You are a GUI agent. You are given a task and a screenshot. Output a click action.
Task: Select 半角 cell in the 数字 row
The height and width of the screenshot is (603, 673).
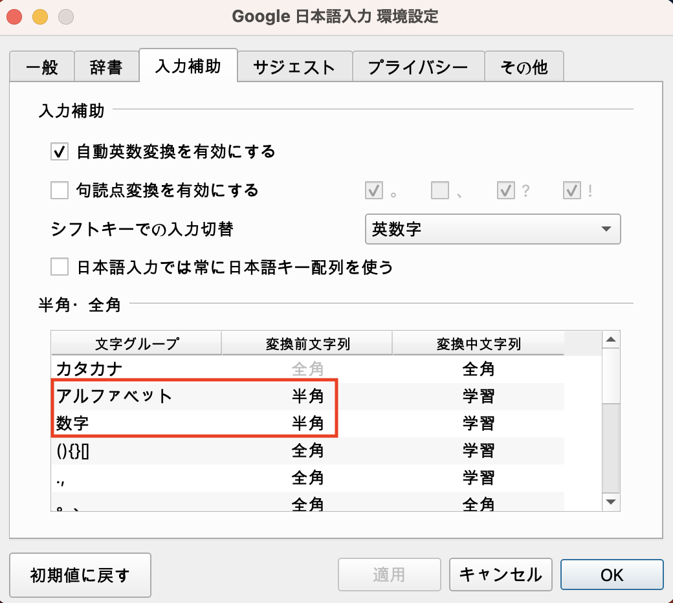(x=307, y=424)
